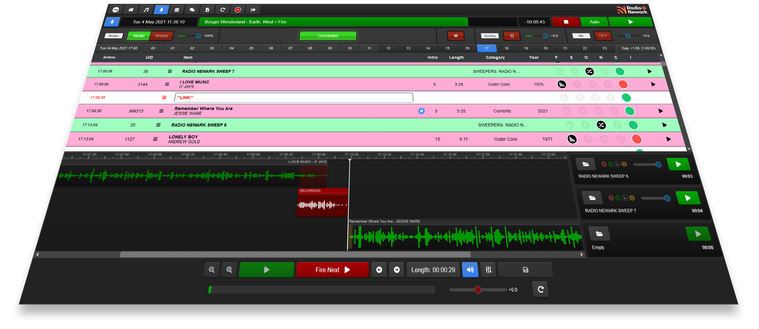This screenshot has width=759, height=329.
Task: Click the heart favourite button
Action: [455, 36]
